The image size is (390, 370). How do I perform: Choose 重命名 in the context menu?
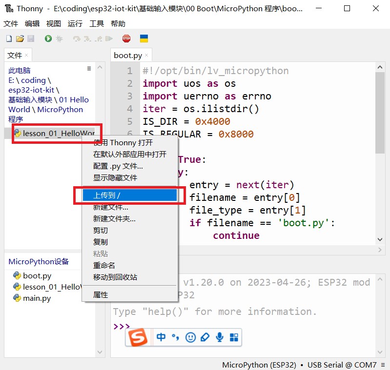click(x=104, y=265)
